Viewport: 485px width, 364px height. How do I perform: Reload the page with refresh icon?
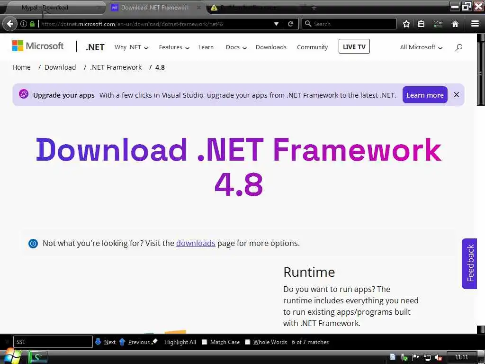pos(290,24)
